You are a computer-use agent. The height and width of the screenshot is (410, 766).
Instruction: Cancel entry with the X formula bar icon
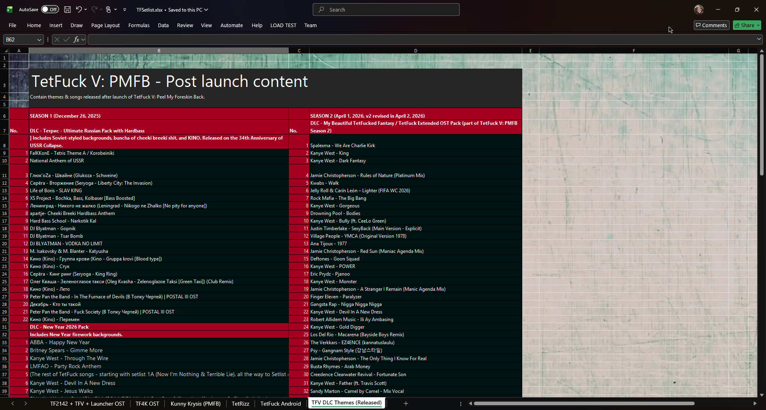click(57, 39)
